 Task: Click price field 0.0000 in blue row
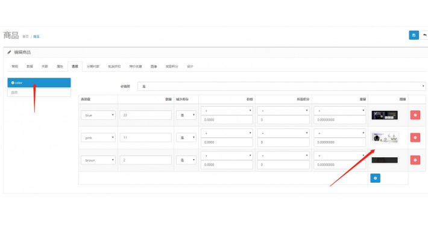coord(227,119)
